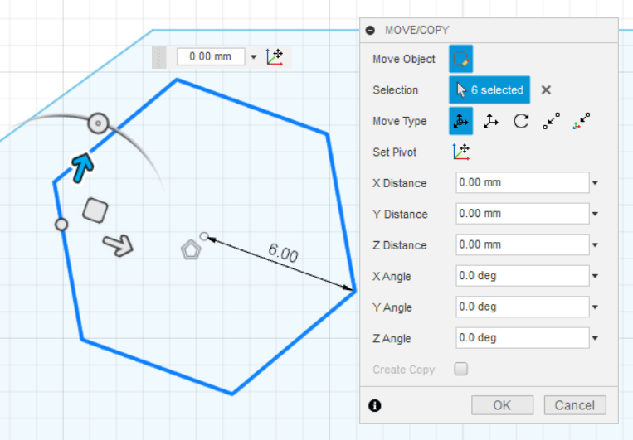
Task: Select the Free Move type icon
Action: [x=460, y=121]
